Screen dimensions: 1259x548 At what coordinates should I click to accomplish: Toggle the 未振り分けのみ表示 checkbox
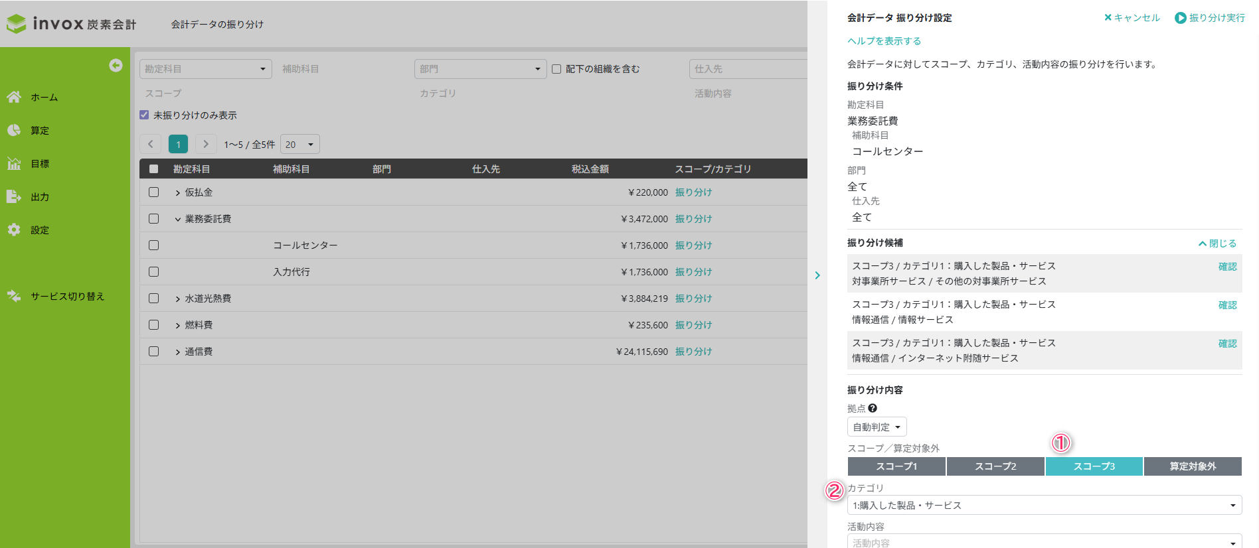point(144,115)
